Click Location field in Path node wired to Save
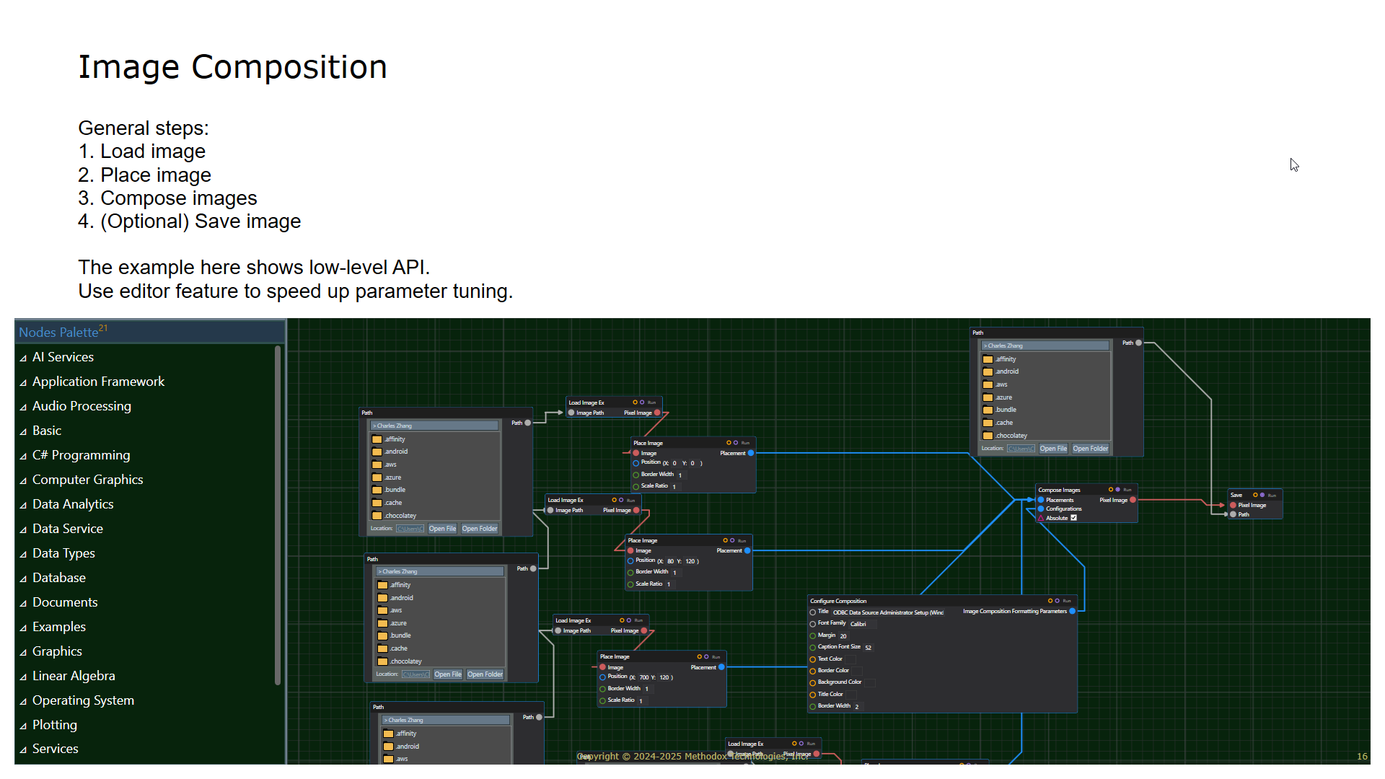 tap(1021, 449)
